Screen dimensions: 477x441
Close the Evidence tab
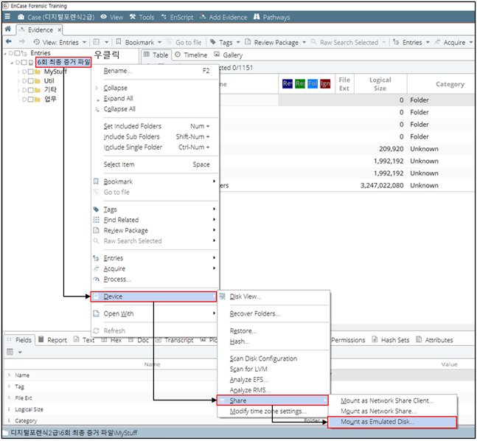[59, 29]
